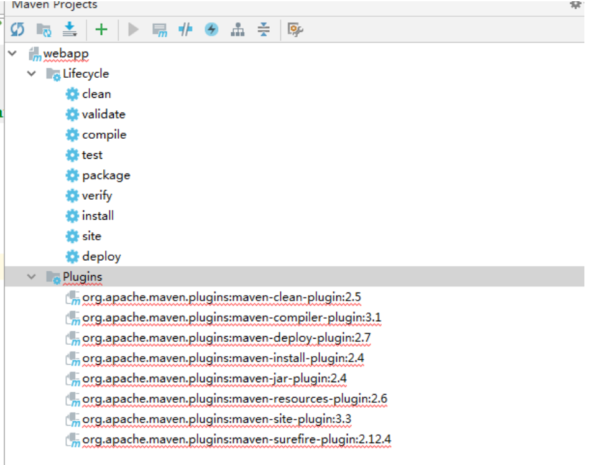The image size is (590, 465).
Task: Select the verify lifecycle goal
Action: tap(97, 196)
